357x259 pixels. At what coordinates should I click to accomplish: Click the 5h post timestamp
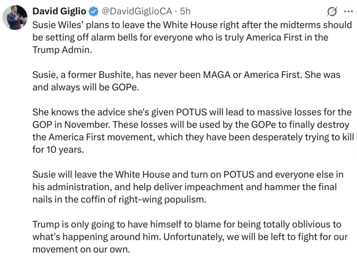185,12
